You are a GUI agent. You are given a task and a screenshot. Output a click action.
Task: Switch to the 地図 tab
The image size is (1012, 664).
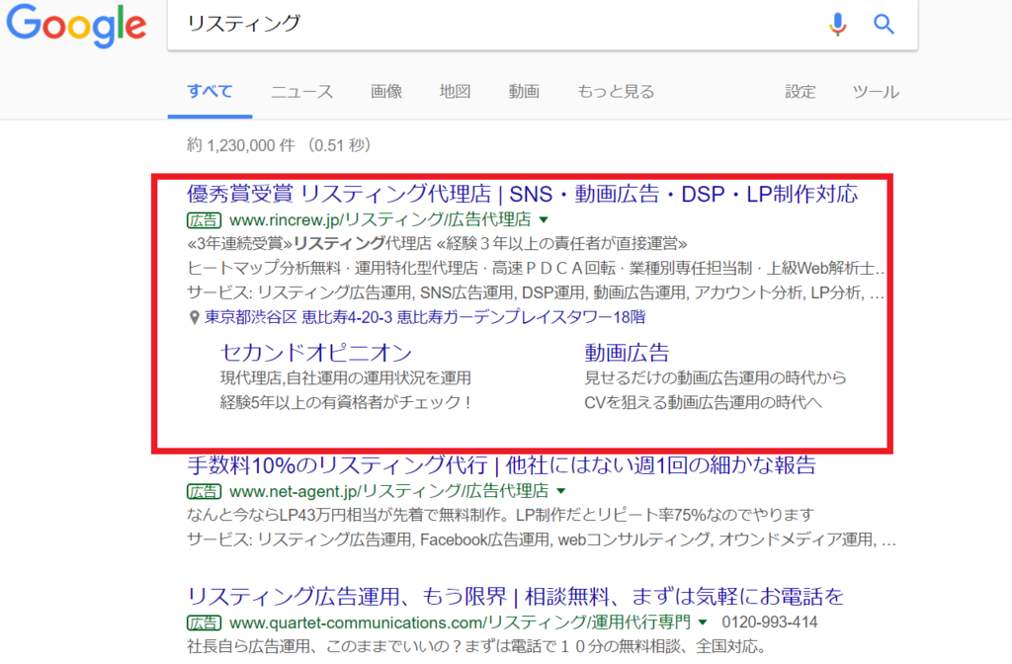click(455, 92)
